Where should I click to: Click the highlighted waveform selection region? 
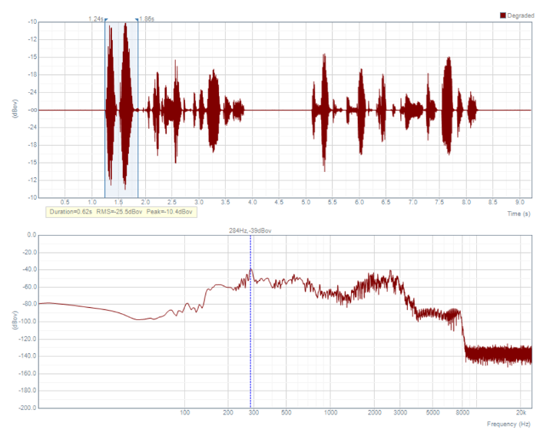pyautogui.click(x=121, y=154)
